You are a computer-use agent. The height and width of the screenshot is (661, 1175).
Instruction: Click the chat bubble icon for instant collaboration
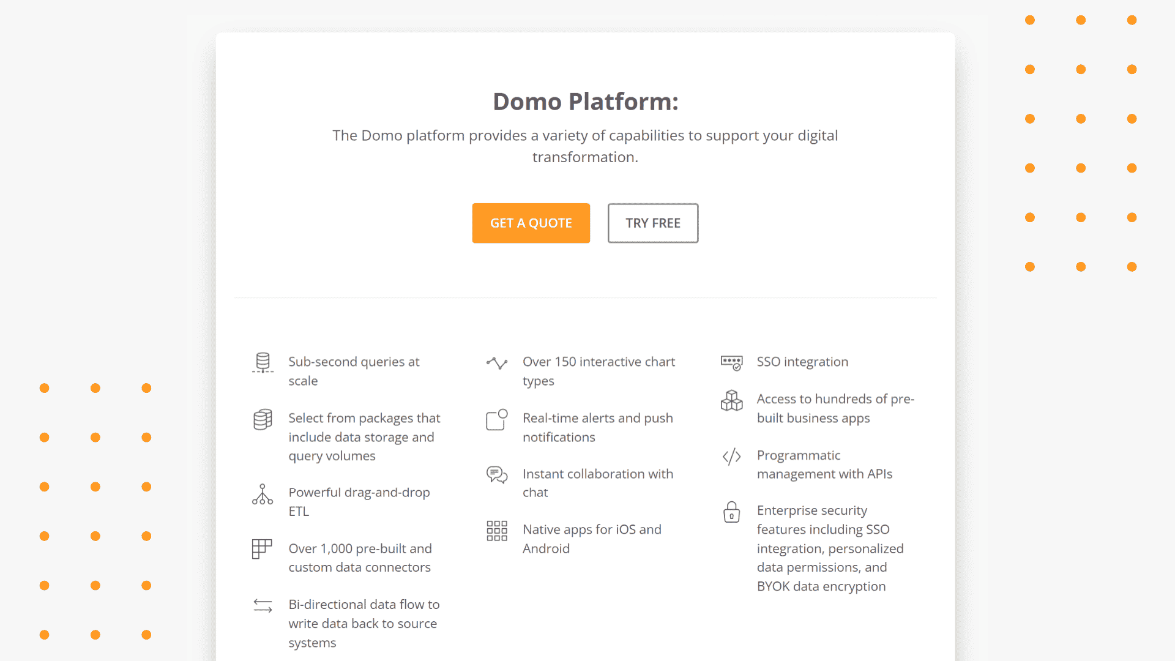coord(496,476)
